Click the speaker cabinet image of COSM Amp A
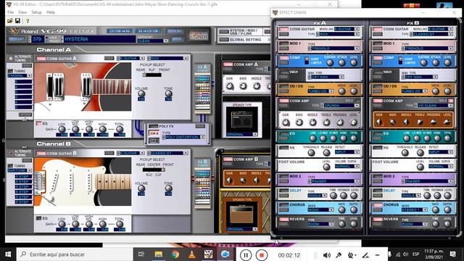The height and width of the screenshot is (261, 464). (x=241, y=120)
